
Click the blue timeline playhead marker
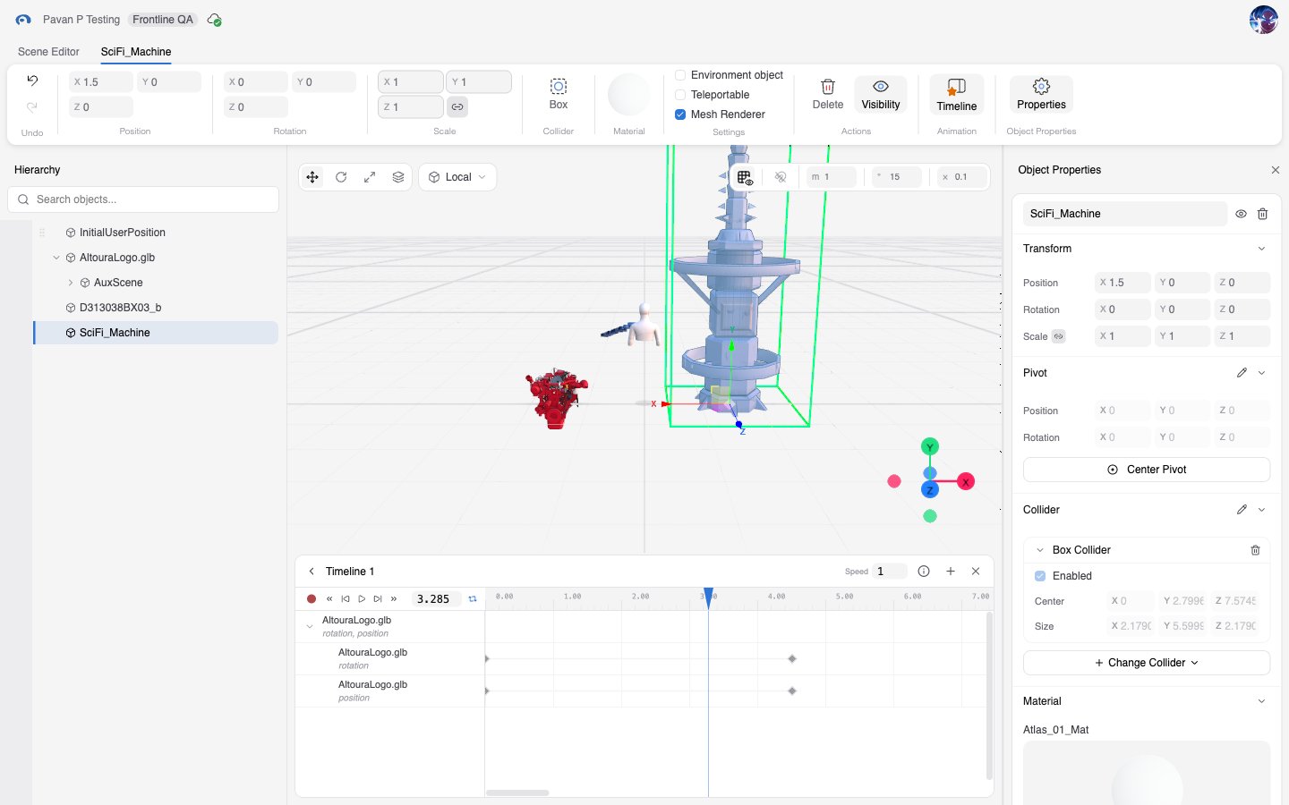708,597
